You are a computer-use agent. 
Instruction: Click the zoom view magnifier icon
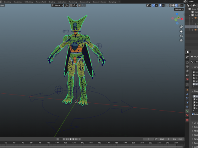tap(181, 27)
